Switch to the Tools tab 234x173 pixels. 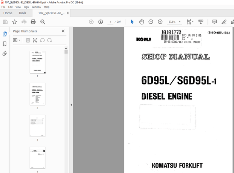22,13
